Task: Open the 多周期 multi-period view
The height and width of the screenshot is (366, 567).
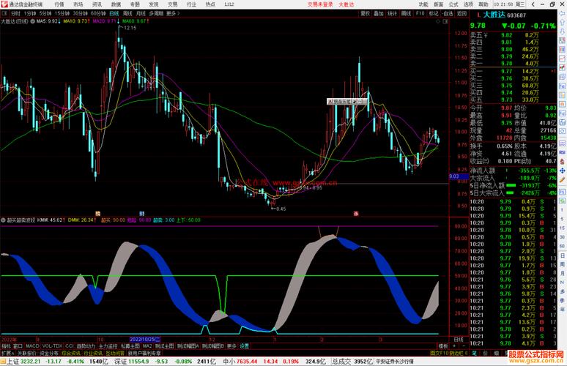Action: pos(156,13)
